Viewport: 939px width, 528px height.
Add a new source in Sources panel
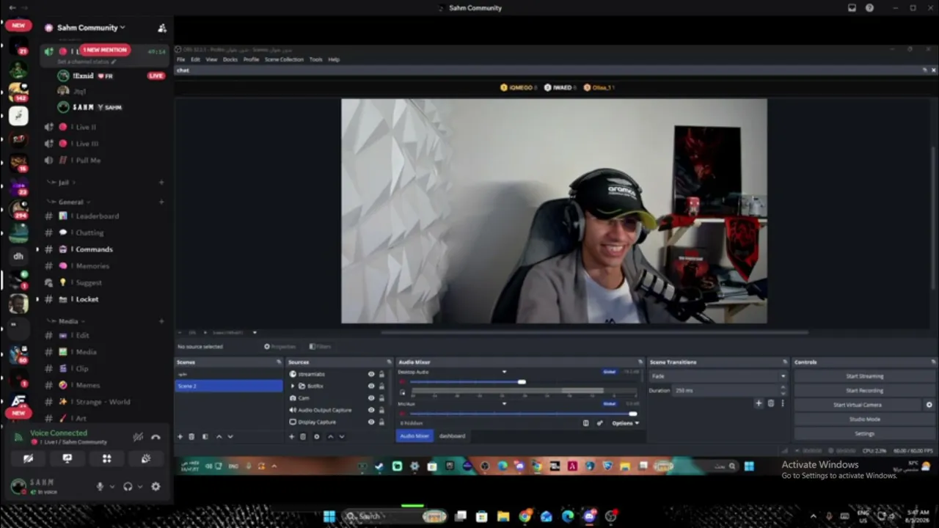pyautogui.click(x=291, y=436)
